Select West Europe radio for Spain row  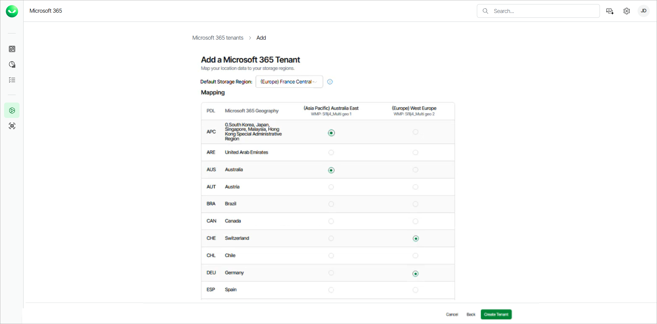[x=415, y=290]
